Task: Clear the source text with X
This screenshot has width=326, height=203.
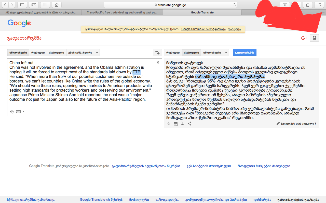Action: [158, 62]
